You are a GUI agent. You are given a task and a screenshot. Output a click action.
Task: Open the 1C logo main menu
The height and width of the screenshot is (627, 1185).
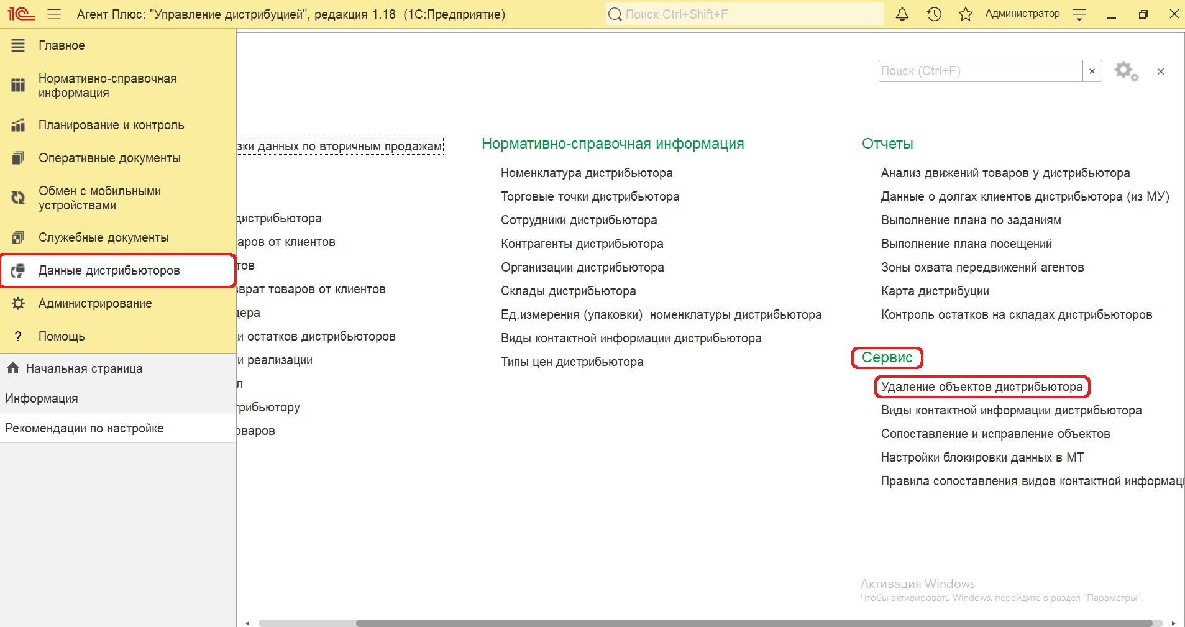[21, 14]
